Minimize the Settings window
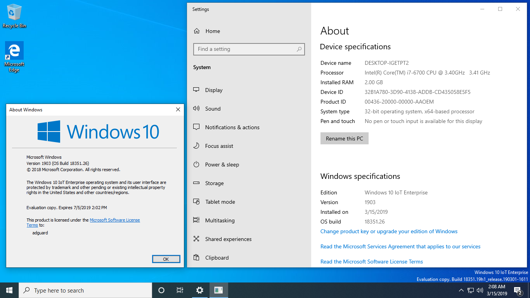 coord(482,9)
